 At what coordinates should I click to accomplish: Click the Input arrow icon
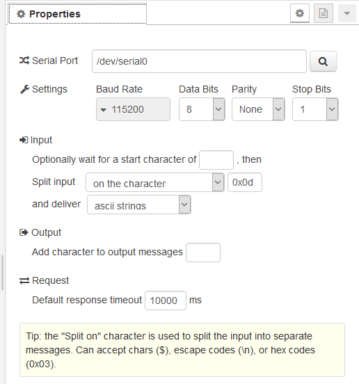click(24, 140)
